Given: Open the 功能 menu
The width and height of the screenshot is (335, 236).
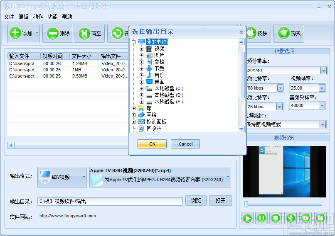Looking at the screenshot, I should click(52, 17).
